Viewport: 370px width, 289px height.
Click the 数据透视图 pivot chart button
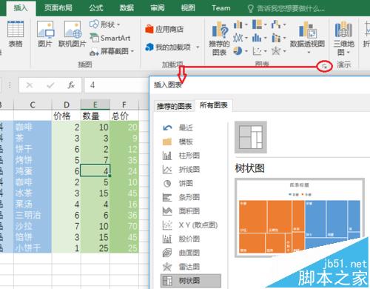coord(307,38)
